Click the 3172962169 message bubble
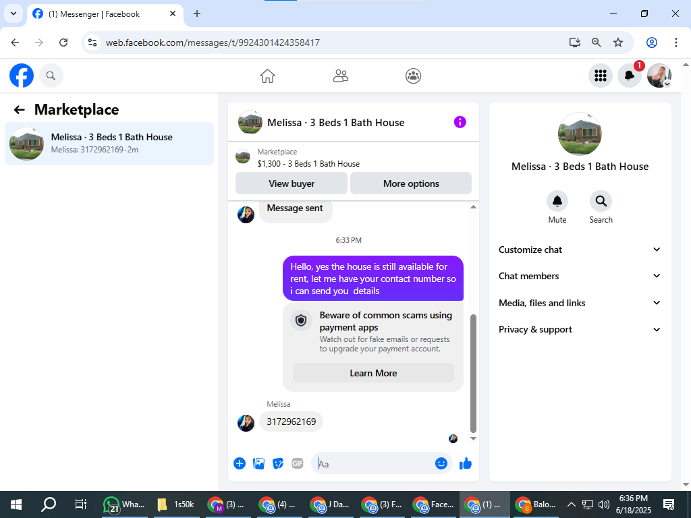 [292, 422]
